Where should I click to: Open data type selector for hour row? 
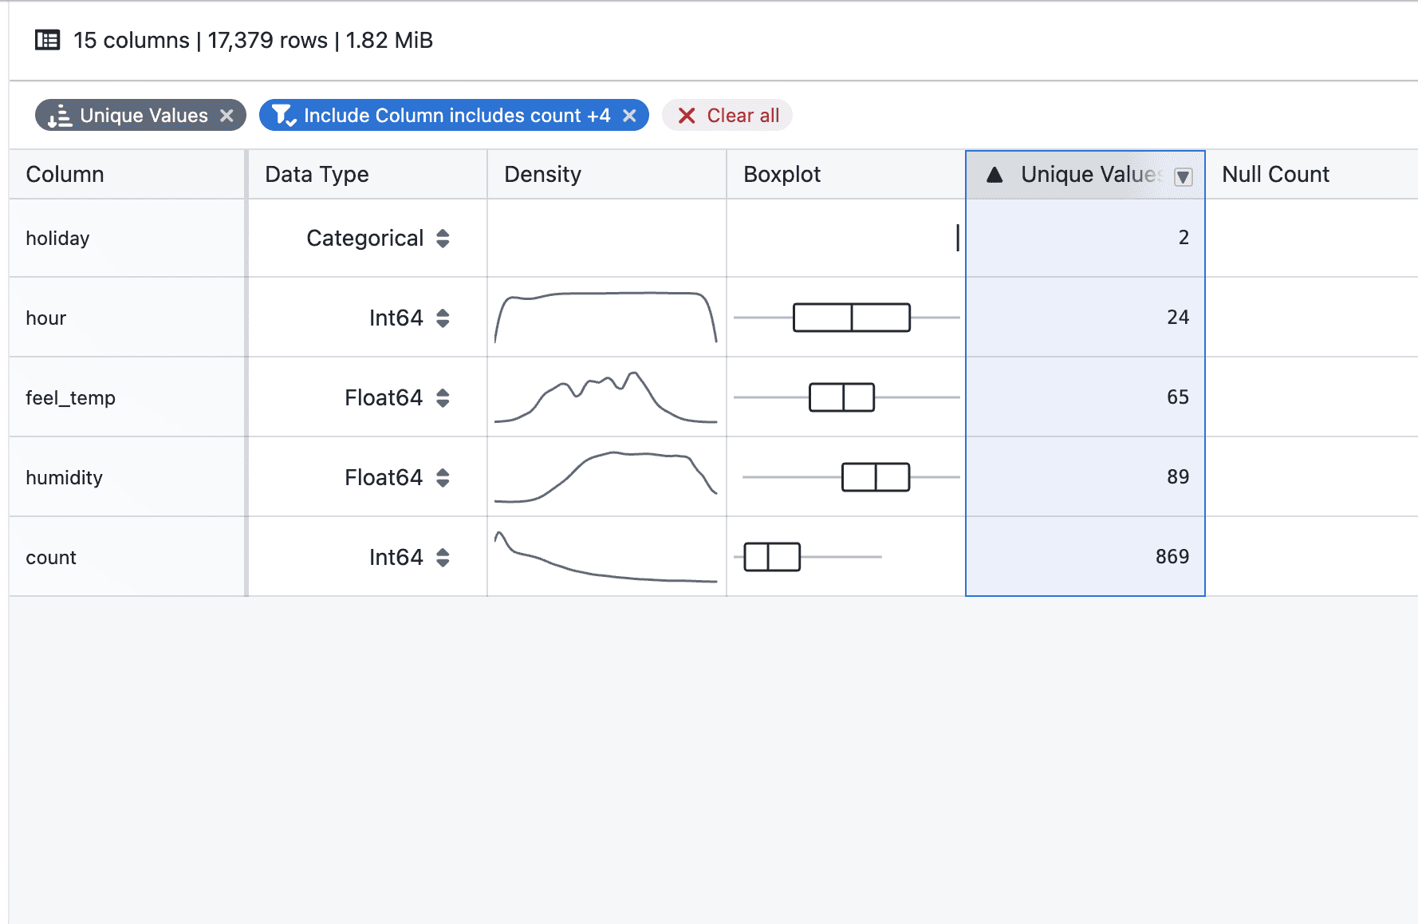click(x=443, y=318)
